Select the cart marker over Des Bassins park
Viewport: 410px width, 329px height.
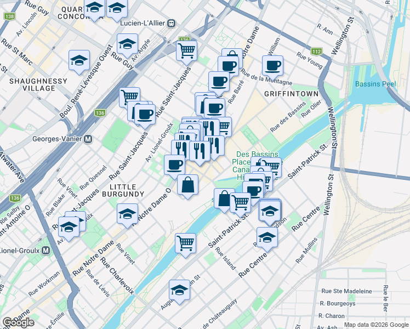coord(273,167)
